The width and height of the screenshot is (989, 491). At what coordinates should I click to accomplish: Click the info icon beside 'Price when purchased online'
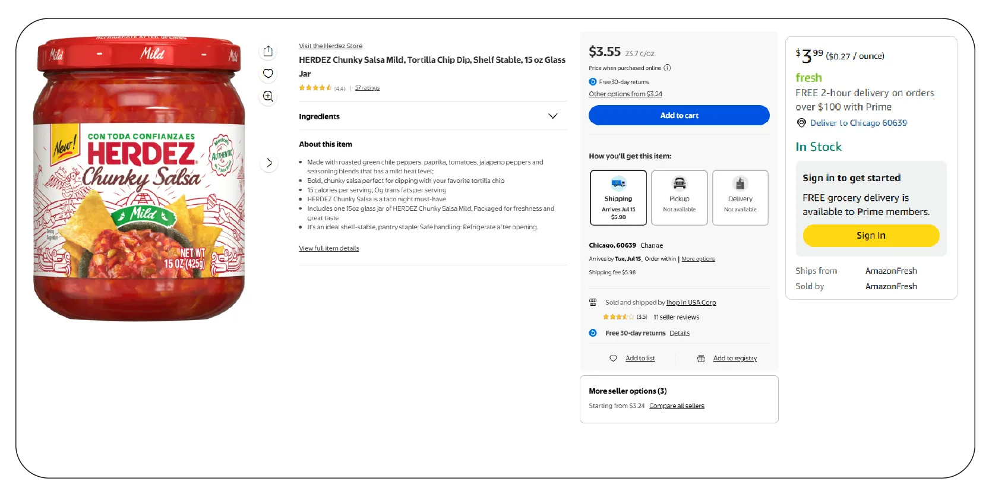pyautogui.click(x=667, y=68)
